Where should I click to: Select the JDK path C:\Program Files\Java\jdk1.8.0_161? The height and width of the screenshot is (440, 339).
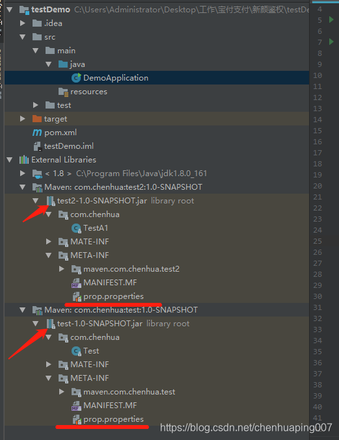142,174
